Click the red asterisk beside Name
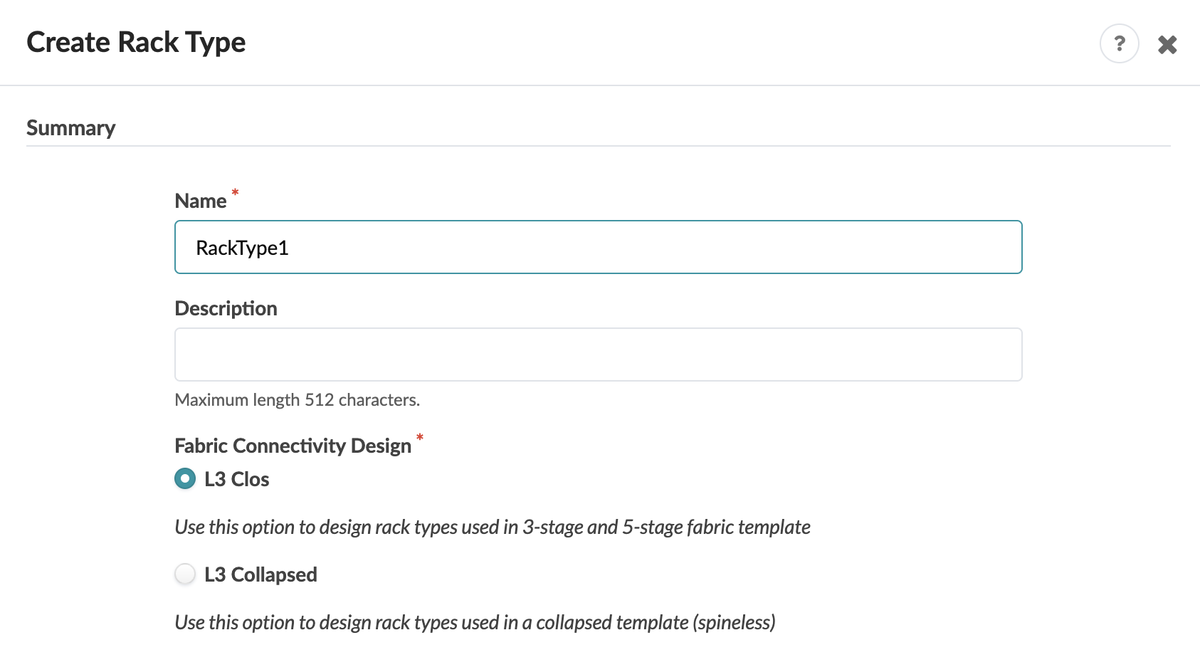Viewport: 1200px width, 672px height. [x=235, y=193]
